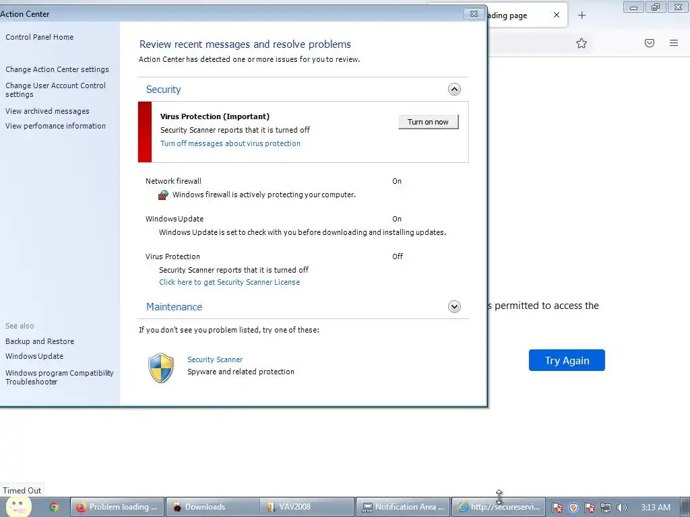
Task: Select the Security section heading
Action: [x=163, y=90]
